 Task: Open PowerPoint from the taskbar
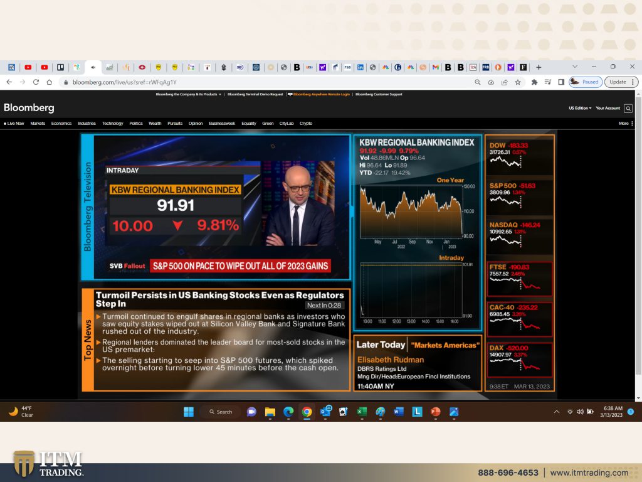click(435, 412)
